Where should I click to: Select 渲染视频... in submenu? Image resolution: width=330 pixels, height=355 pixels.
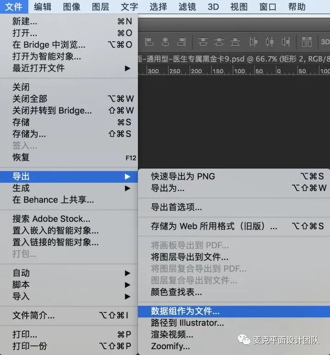point(234,335)
